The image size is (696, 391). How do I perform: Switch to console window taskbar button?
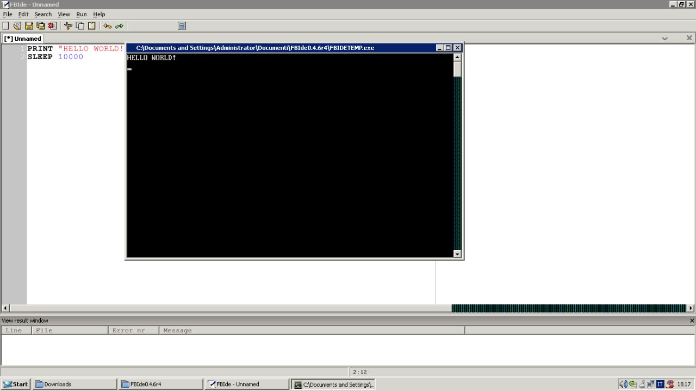pyautogui.click(x=333, y=384)
